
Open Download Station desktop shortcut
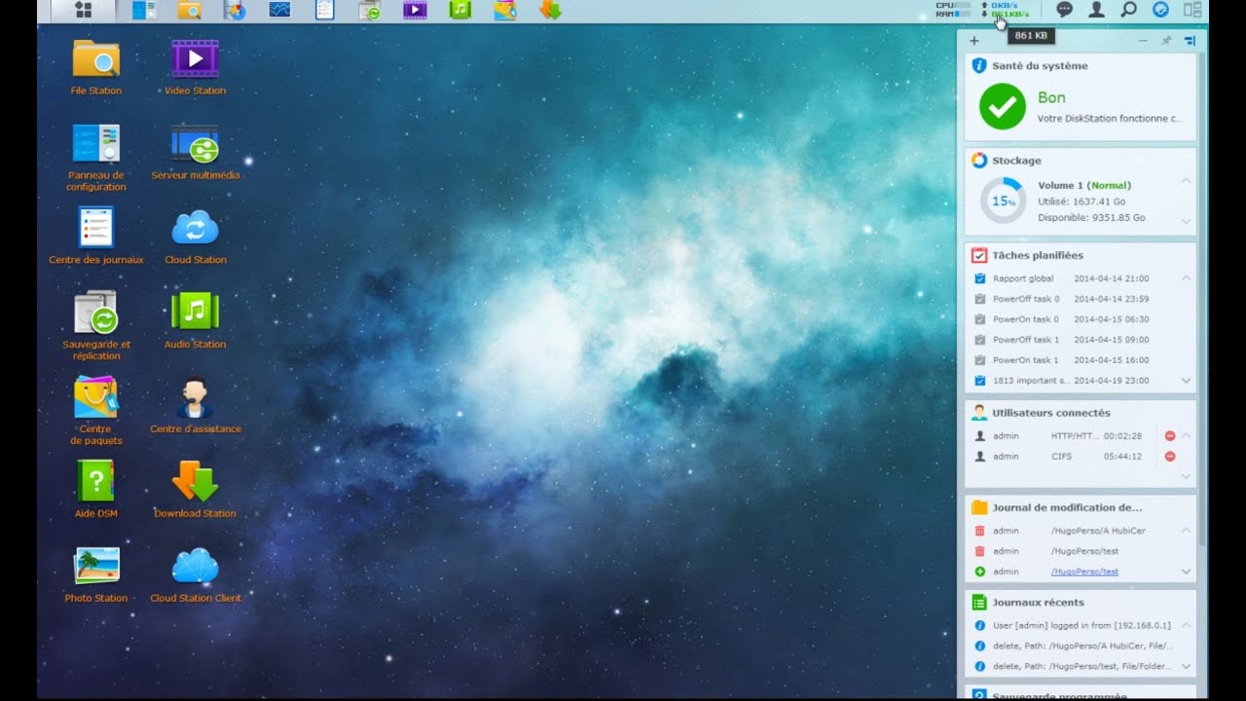click(195, 490)
